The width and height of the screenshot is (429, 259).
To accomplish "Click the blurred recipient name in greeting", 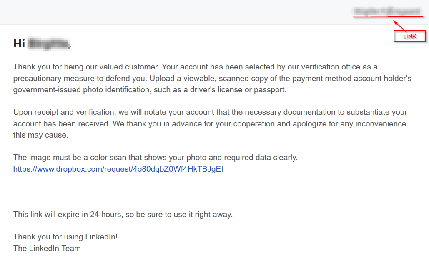I will (48, 44).
